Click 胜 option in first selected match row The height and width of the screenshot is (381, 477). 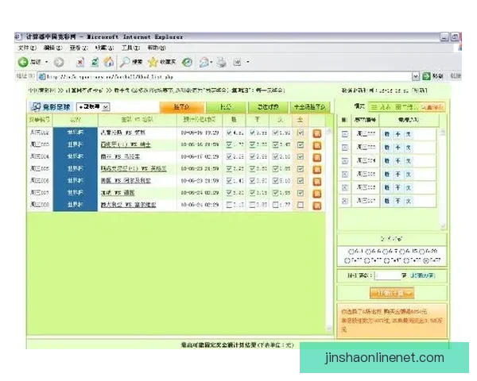click(x=386, y=134)
